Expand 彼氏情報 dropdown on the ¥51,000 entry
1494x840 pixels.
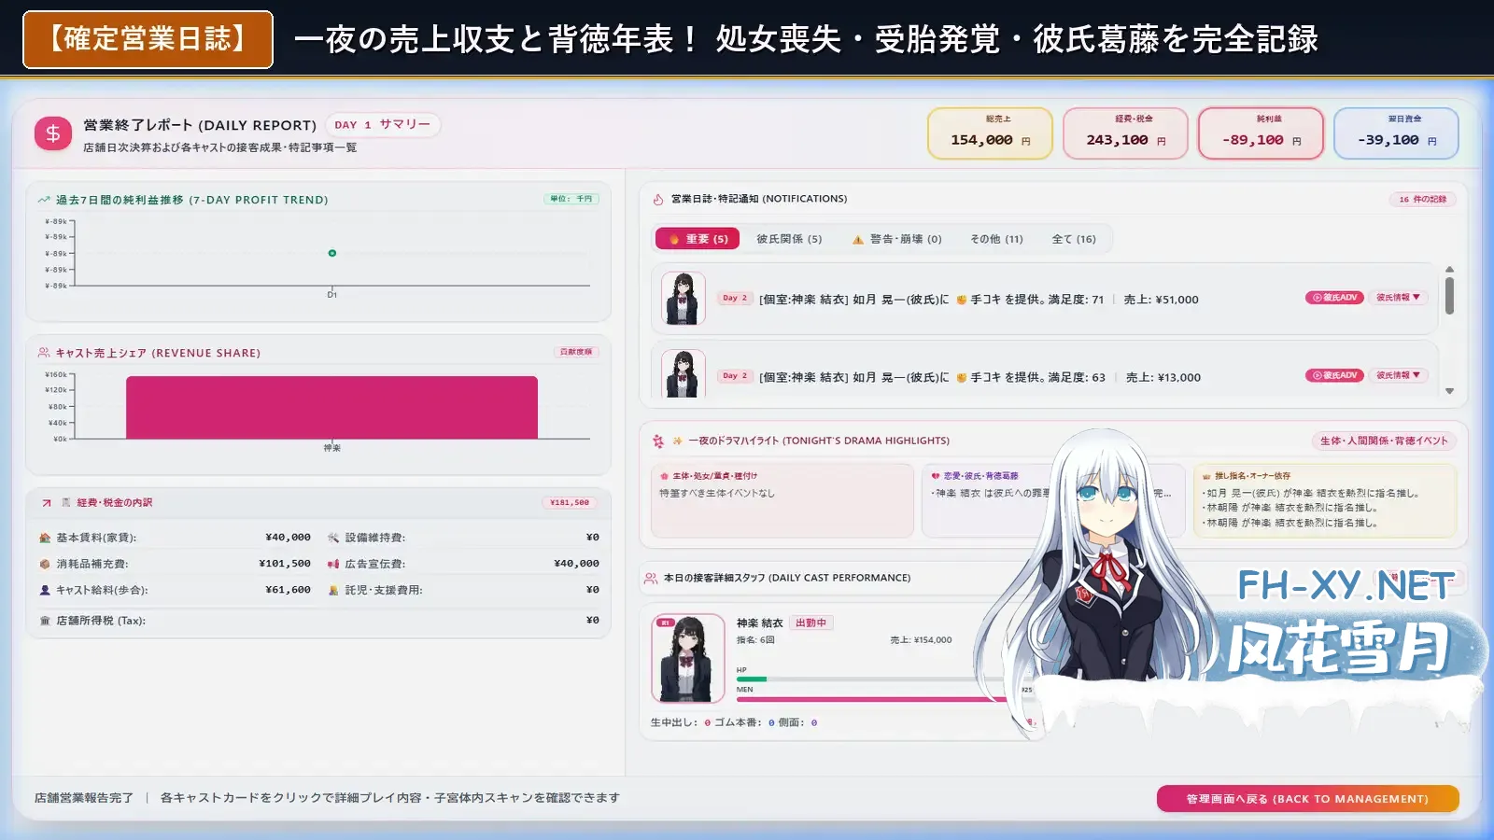point(1398,298)
